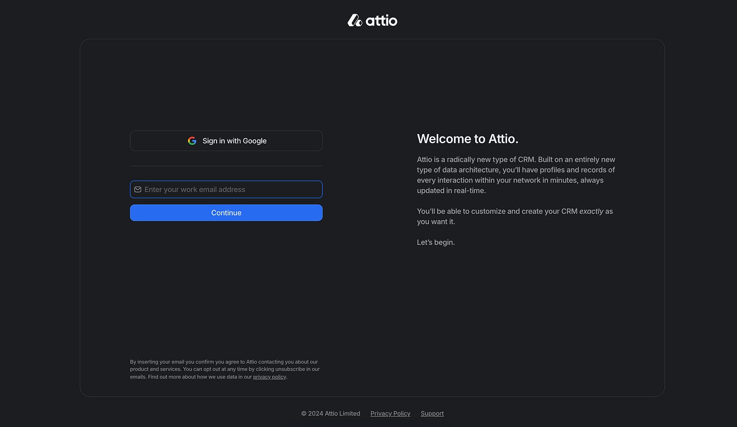Click the 'Welcome to Attio.' heading
The image size is (737, 427).
tap(468, 139)
